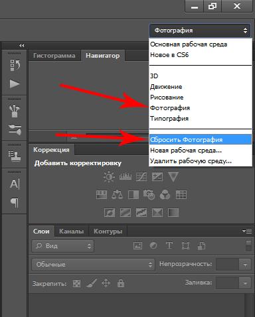Open the Paragraph panel icon
This screenshot has width=255, height=317.
(15, 202)
